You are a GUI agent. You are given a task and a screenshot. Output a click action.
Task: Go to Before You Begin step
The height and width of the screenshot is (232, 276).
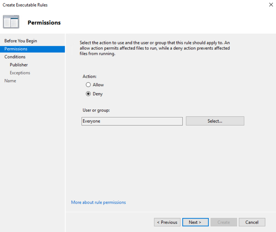point(21,41)
